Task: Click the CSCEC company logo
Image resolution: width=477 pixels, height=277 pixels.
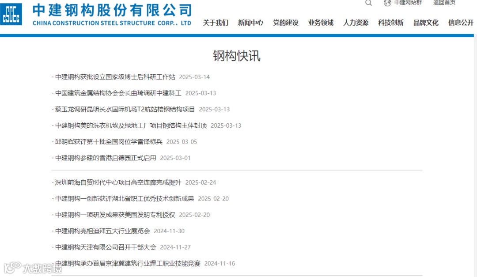Action: pyautogui.click(x=11, y=14)
